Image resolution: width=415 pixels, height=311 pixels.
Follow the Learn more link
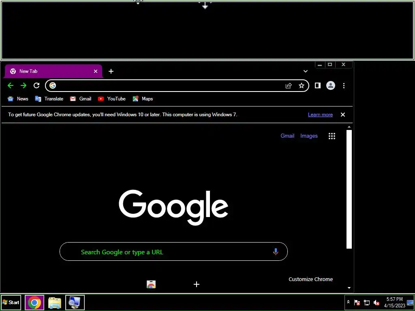tap(320, 115)
